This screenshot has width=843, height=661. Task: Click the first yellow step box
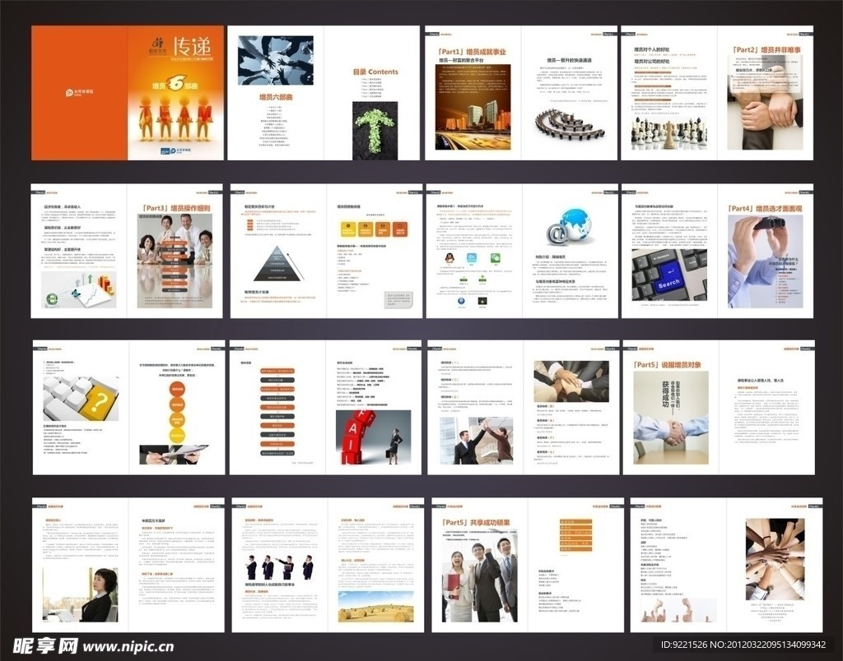(348, 229)
